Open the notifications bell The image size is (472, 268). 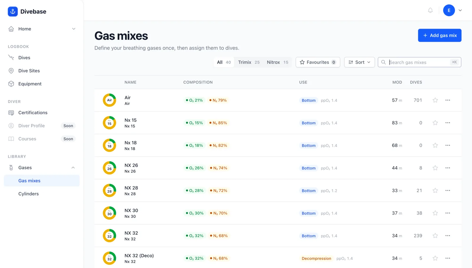coord(430,10)
